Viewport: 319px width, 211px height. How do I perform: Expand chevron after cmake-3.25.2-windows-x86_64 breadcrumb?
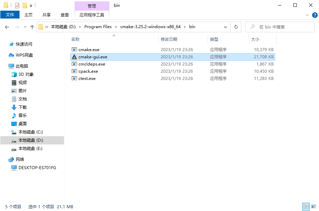tap(185, 27)
